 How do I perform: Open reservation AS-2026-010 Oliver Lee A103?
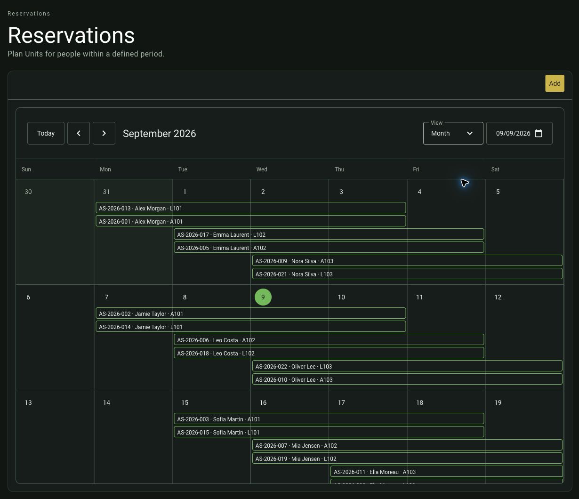click(407, 379)
